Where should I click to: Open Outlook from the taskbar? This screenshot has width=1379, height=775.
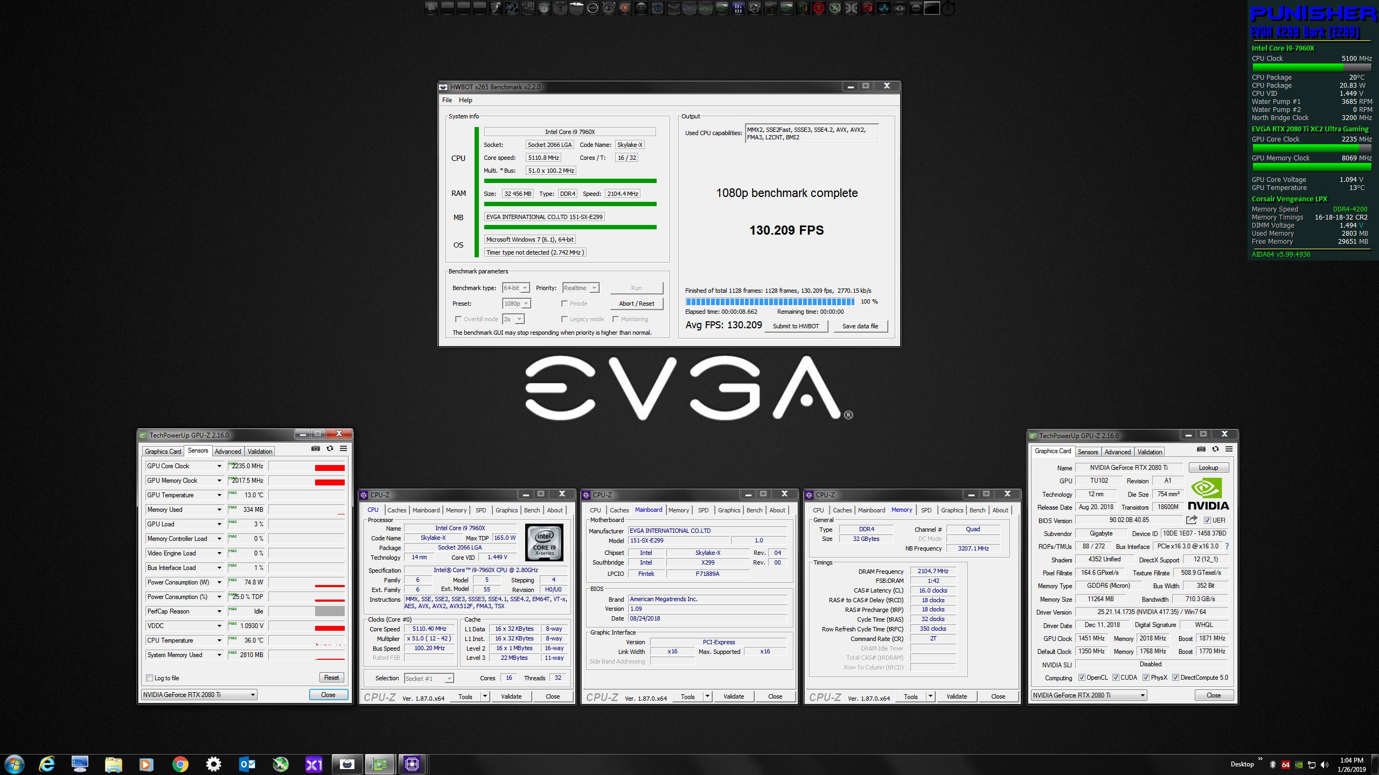(x=247, y=764)
